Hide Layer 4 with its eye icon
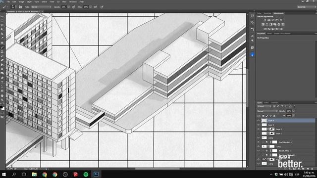Screen dimensions: 317x178 pyautogui.click(x=259, y=121)
